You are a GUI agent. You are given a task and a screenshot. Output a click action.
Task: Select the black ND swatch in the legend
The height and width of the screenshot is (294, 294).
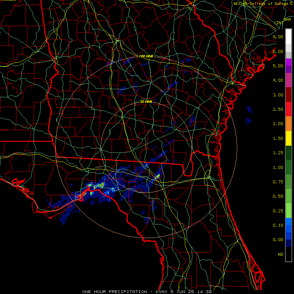[288, 254]
